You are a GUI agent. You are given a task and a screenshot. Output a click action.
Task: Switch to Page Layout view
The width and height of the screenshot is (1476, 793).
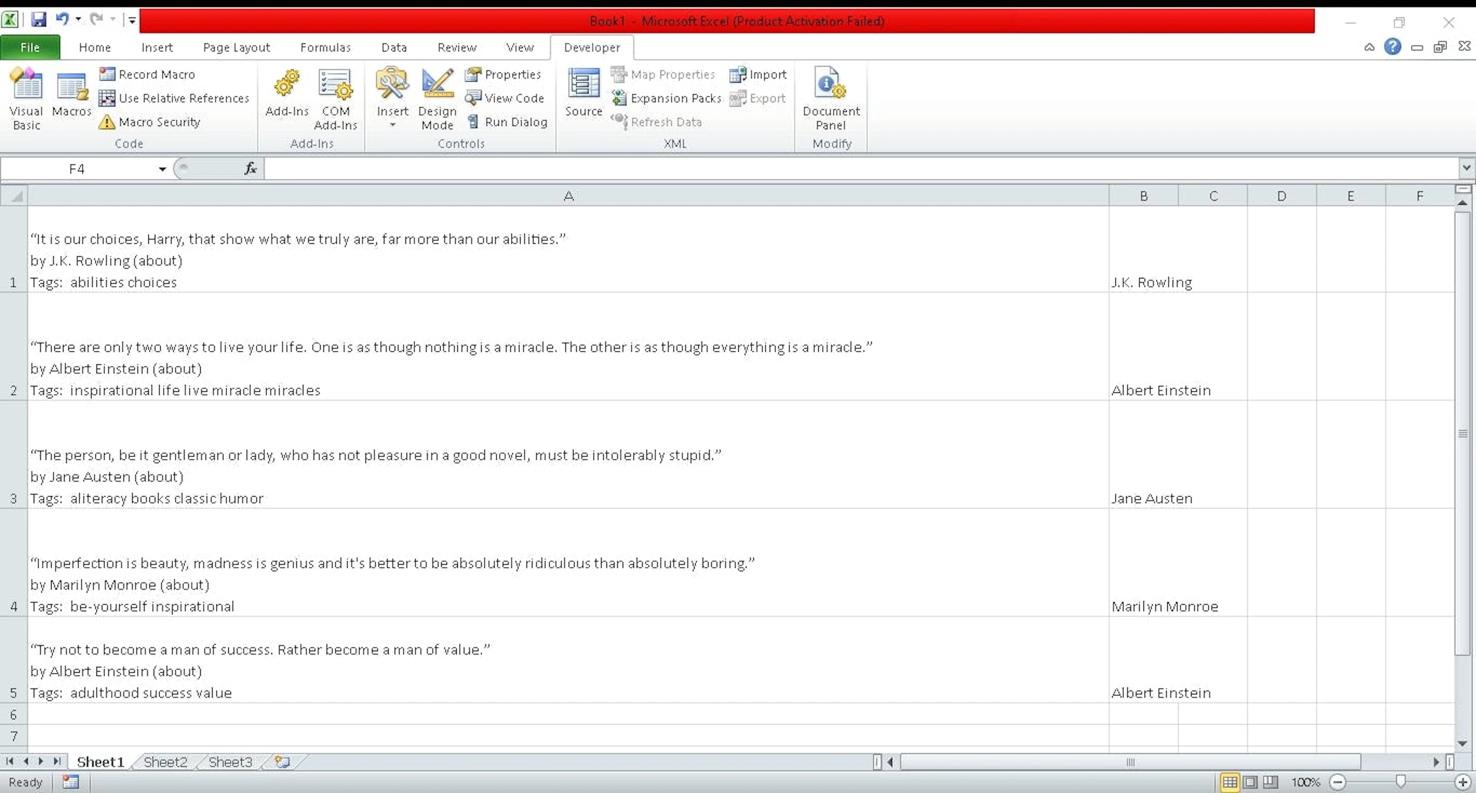click(x=1250, y=782)
